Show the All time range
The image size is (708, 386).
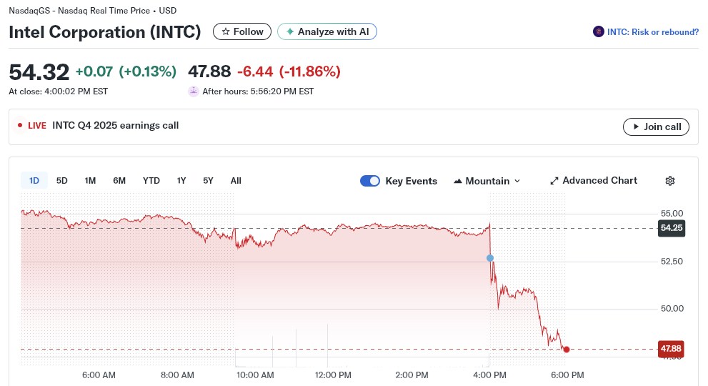tap(236, 181)
